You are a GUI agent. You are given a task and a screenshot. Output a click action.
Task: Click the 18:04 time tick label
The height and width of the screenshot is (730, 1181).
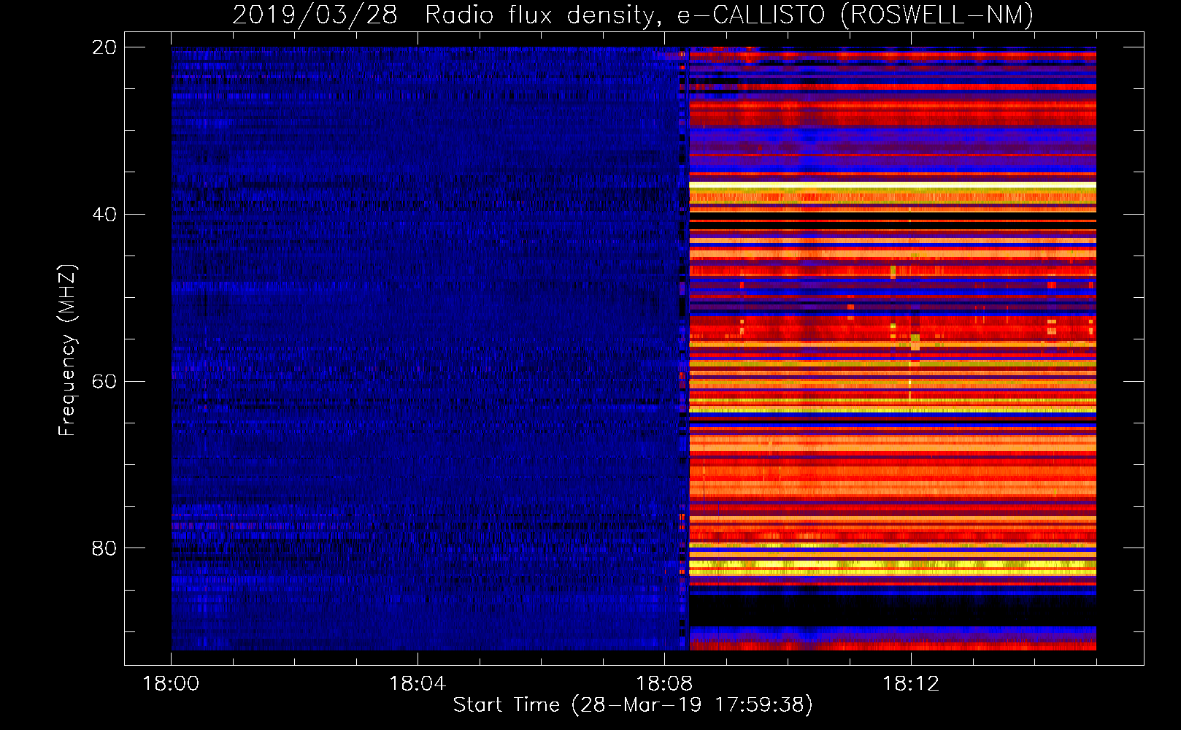418,684
